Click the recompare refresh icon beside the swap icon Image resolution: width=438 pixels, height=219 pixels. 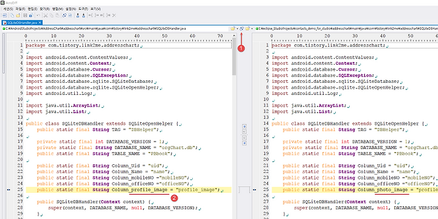pos(70,15)
